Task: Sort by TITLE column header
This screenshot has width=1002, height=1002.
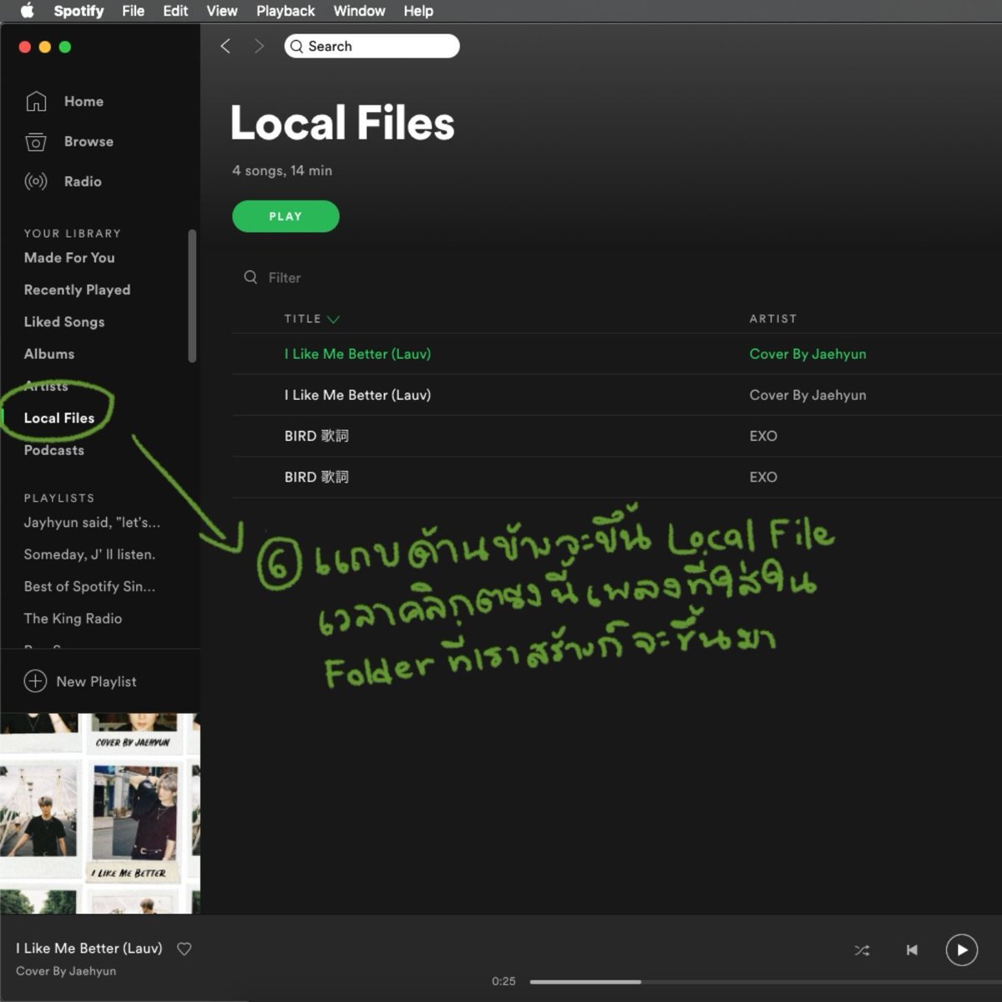Action: (x=302, y=319)
